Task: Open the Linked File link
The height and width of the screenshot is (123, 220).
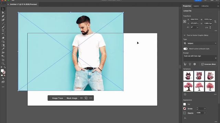Action: click(187, 11)
